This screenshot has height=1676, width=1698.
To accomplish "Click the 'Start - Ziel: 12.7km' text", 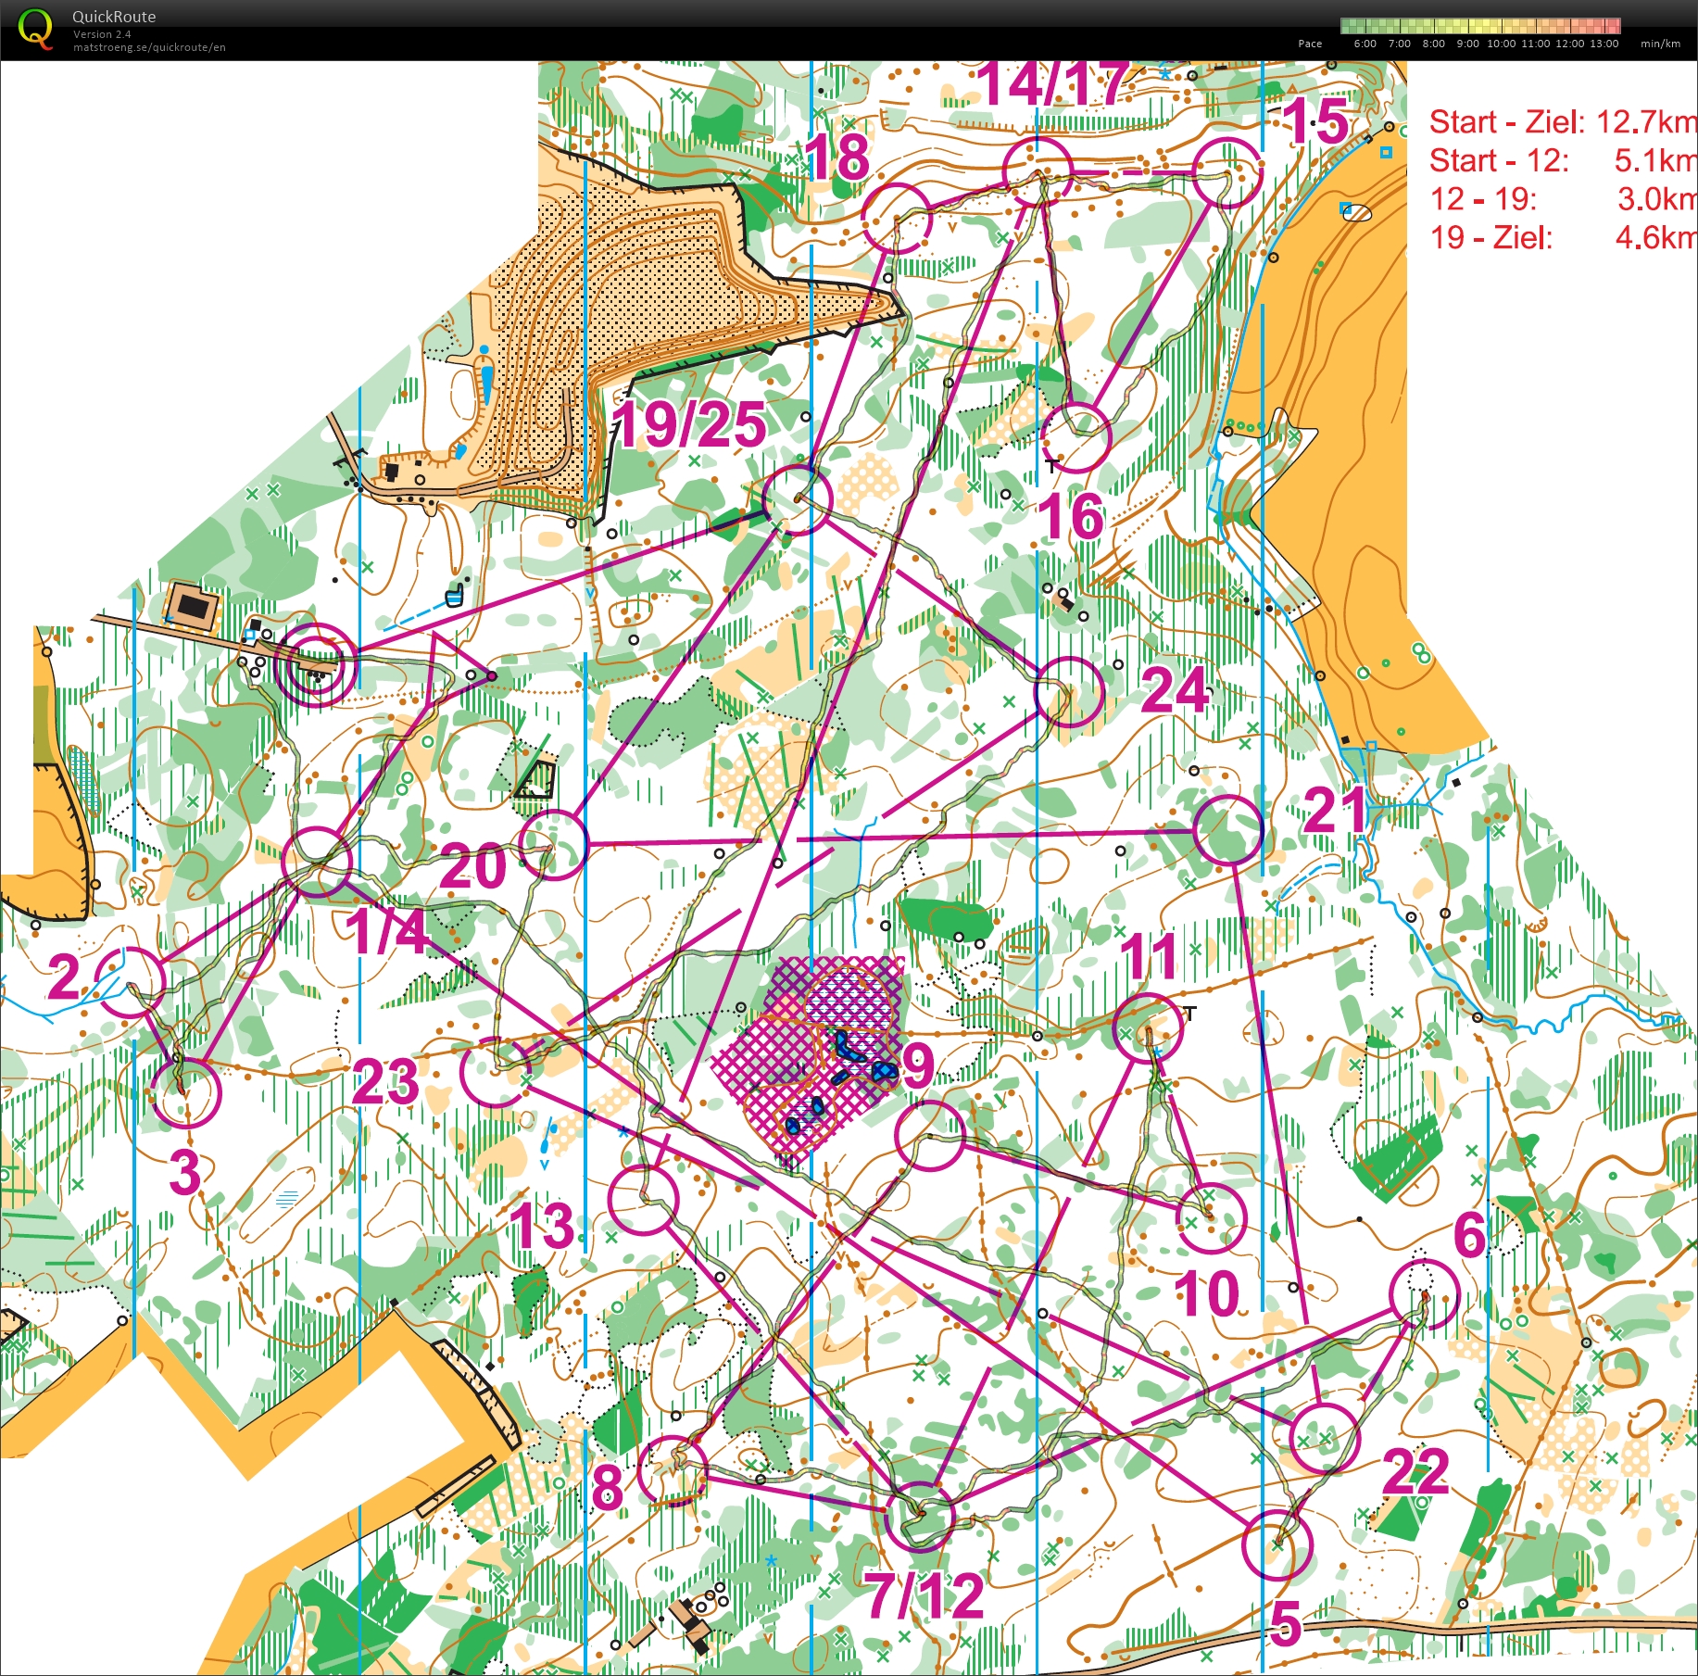I will click(x=1562, y=121).
